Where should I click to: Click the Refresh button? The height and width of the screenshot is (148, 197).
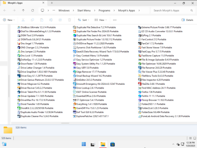coord(33,10)
